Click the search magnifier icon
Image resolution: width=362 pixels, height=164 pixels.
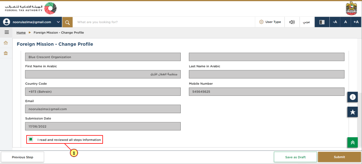67,22
